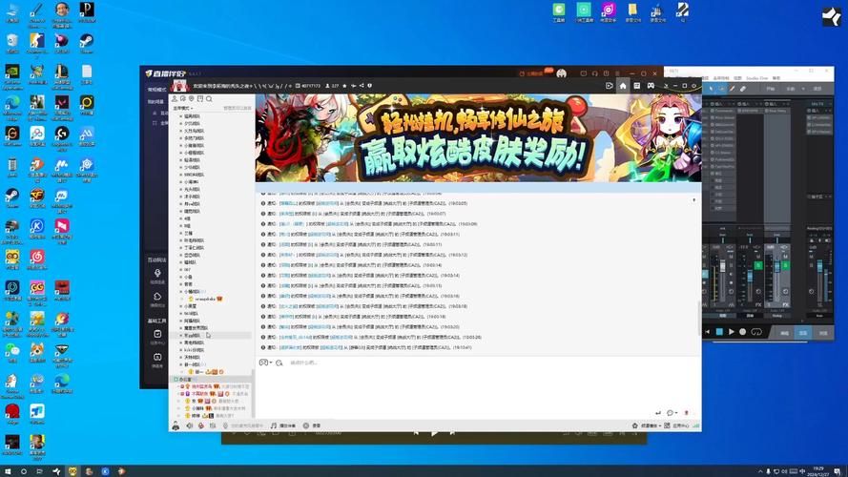Toggle the rightmost green Solo button in Studio One mixer
Screen dimensions: 848x477
(786, 265)
